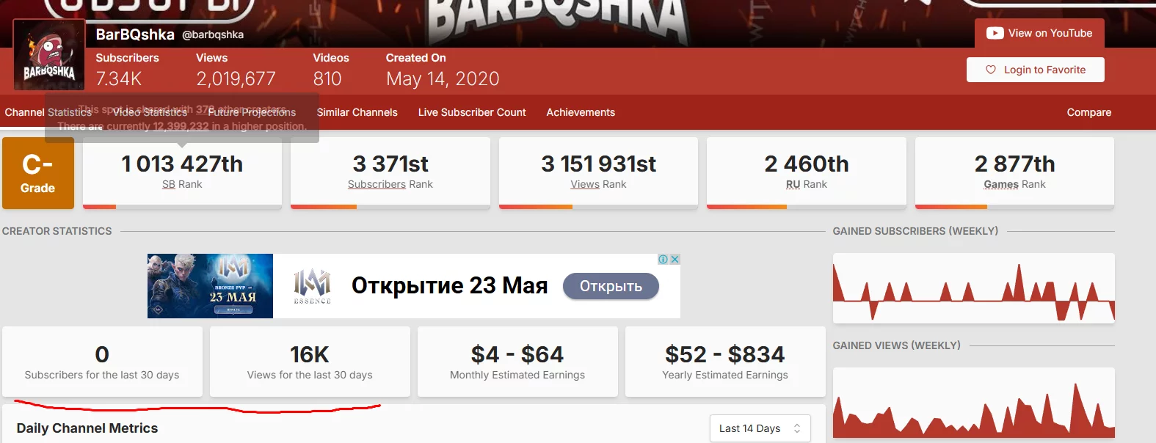This screenshot has width=1156, height=443.
Task: Click the 3 371st rank value
Action: (x=390, y=164)
